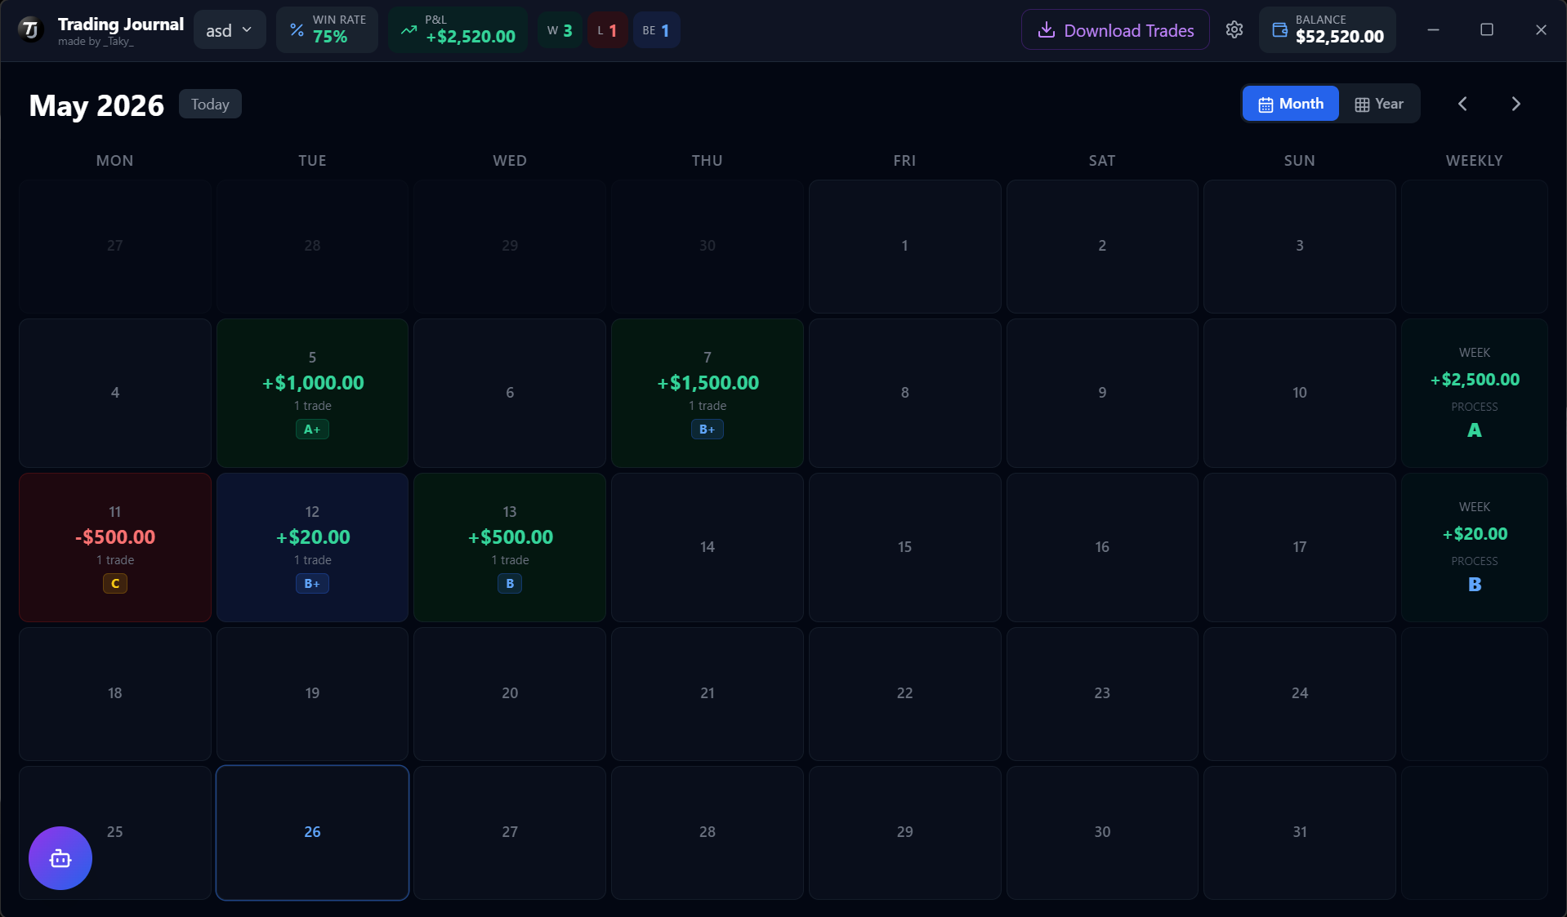Viewport: 1567px width, 917px height.
Task: Select the highlighted day 26
Action: click(x=312, y=832)
